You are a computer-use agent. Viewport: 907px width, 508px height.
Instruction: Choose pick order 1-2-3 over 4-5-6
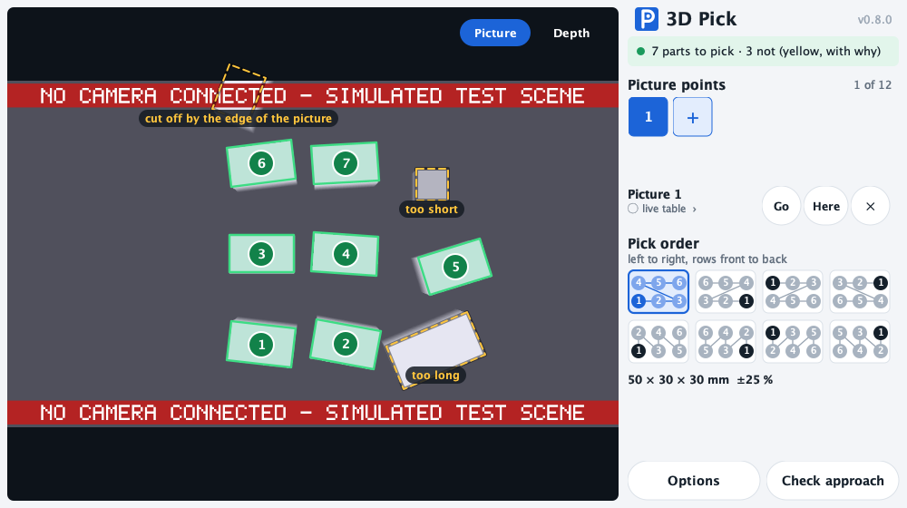[793, 291]
